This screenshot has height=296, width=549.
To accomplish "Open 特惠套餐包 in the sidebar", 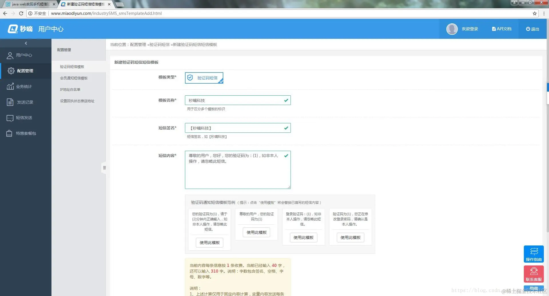I will pos(26,133).
